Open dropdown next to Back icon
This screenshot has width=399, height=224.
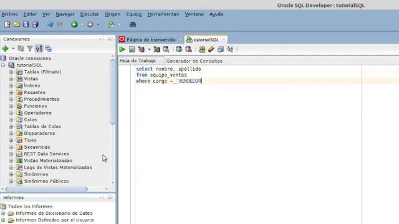coord(82,25)
